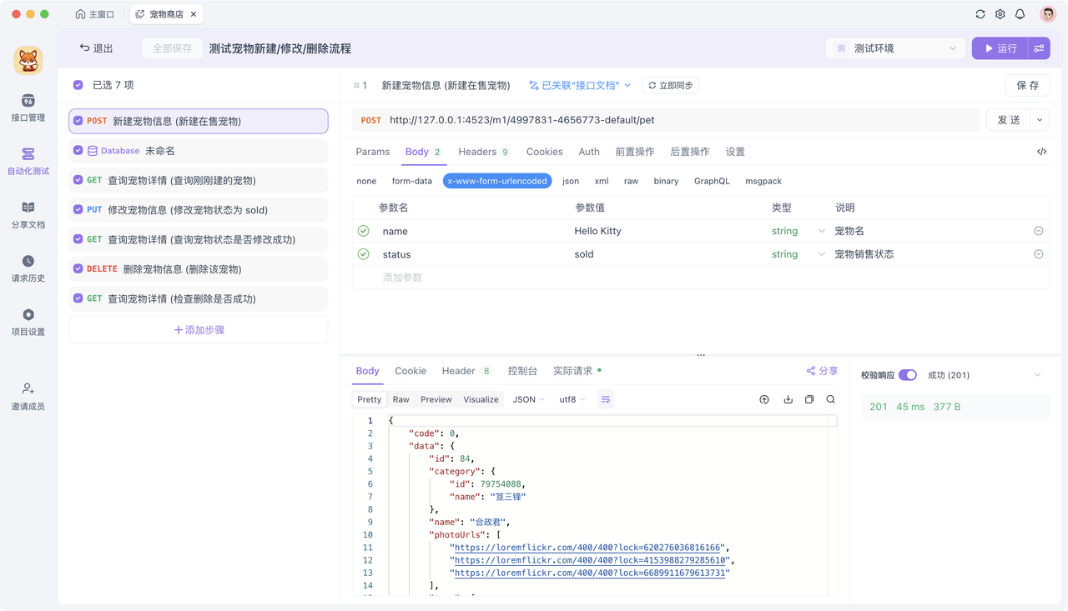Open the 实际请求 tab

[577, 371]
